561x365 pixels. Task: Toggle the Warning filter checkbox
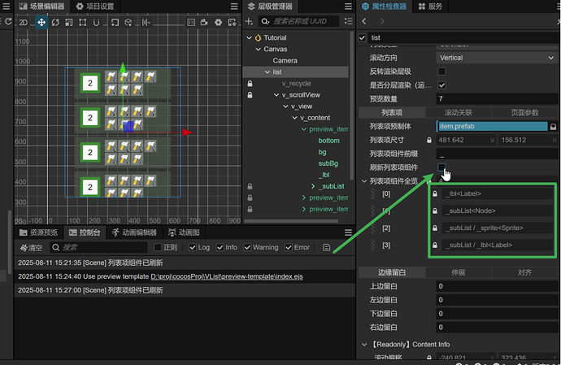(x=247, y=247)
